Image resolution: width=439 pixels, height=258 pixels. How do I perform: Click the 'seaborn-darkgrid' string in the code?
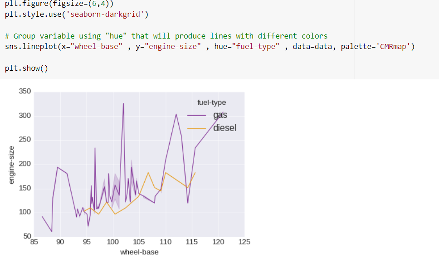click(105, 14)
